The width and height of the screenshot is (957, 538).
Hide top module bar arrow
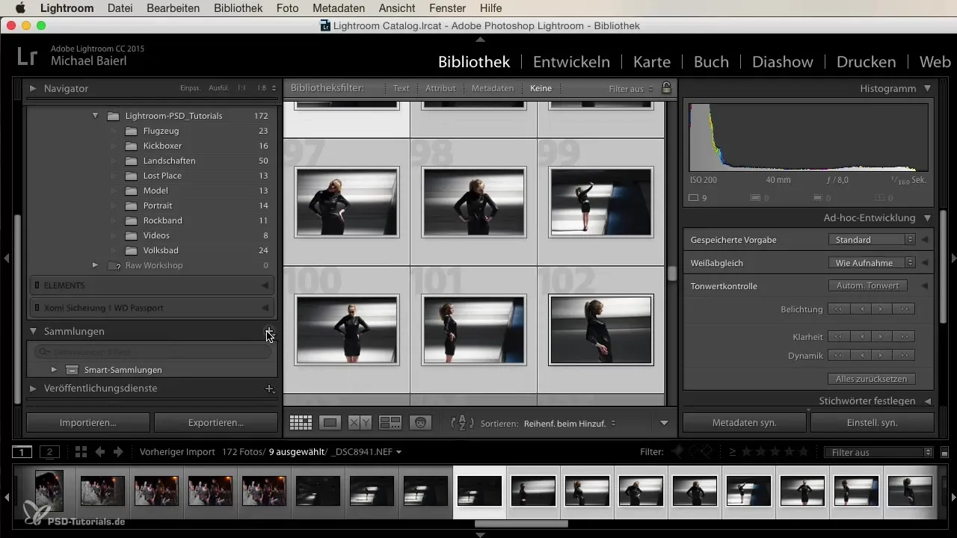click(x=481, y=38)
